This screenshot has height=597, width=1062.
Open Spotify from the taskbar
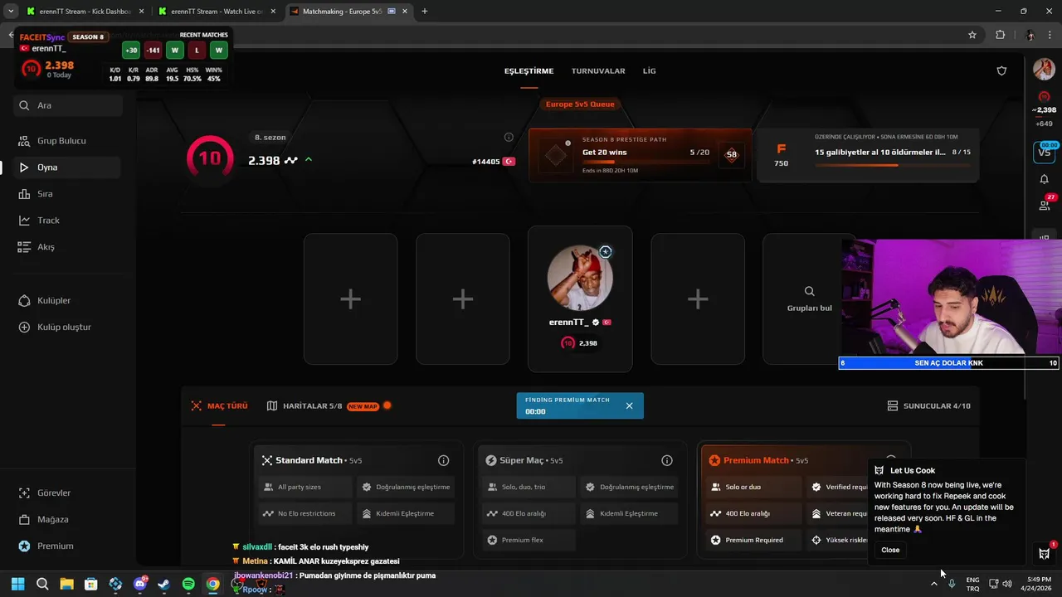coord(188,585)
